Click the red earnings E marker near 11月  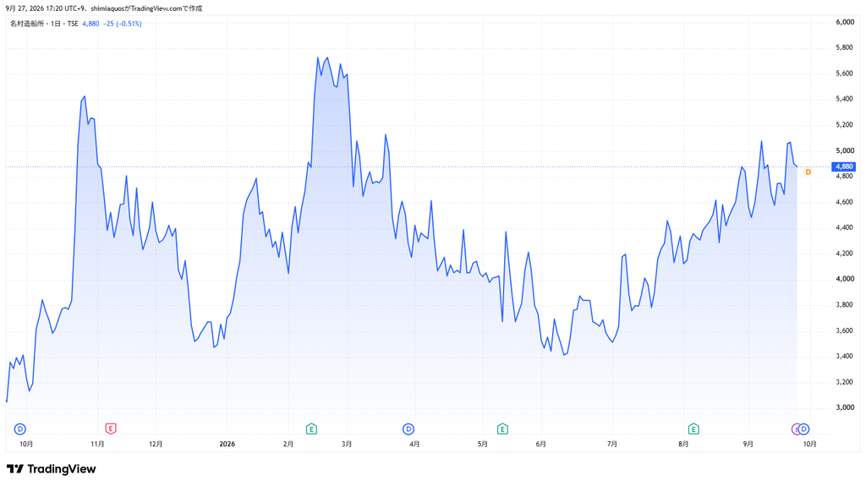(x=111, y=429)
